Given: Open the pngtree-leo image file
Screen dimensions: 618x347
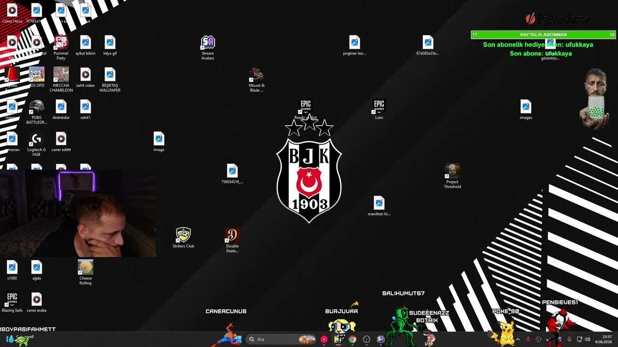Looking at the screenshot, I should pos(354,46).
